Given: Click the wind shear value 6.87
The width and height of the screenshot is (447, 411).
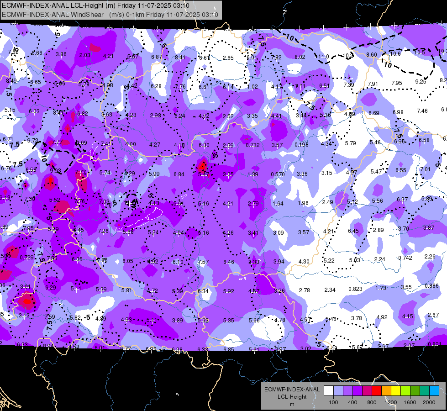Looking at the screenshot, I should 157,57.
